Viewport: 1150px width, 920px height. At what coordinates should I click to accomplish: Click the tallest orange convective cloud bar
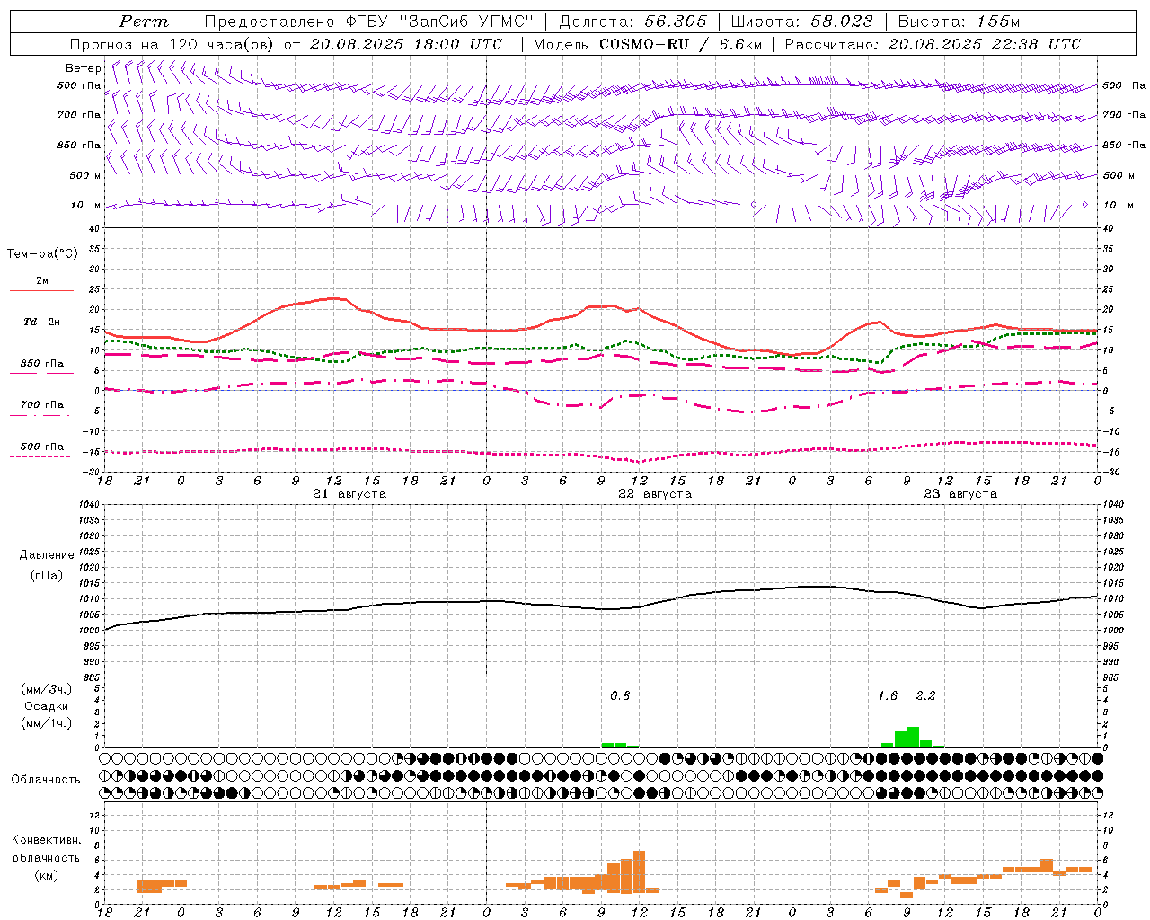tap(640, 871)
